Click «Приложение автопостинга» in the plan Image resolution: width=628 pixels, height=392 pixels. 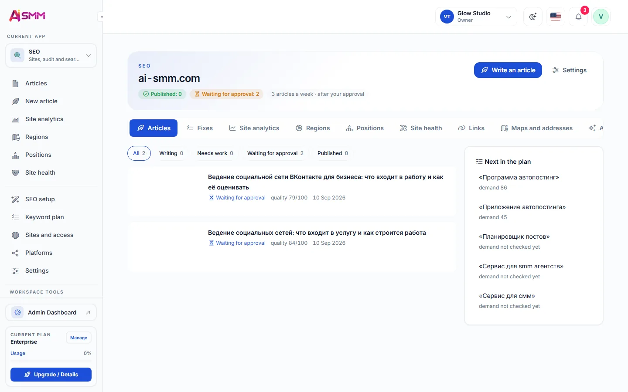pos(522,207)
